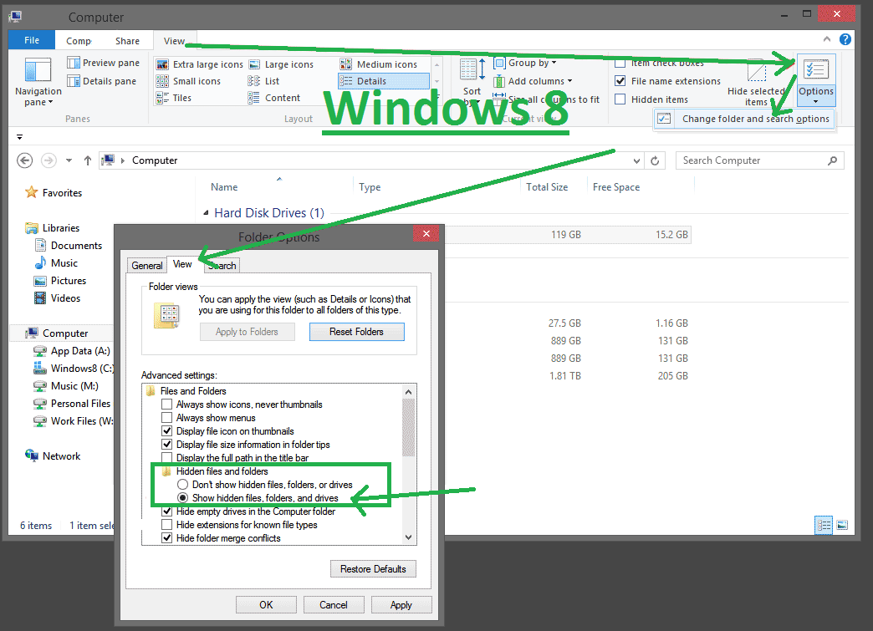This screenshot has height=631, width=873.
Task: Open the Add columns dropdown
Action: 533,81
